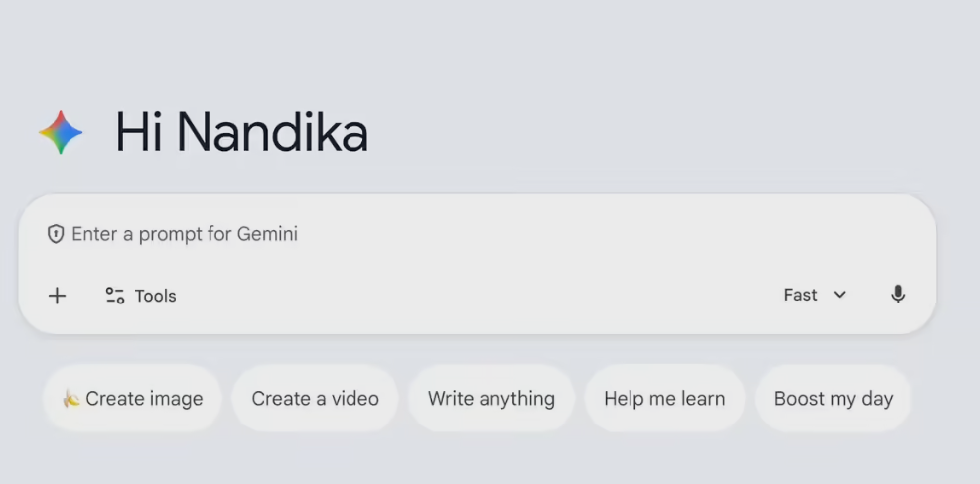Viewport: 980px width, 484px height.
Task: Open the Fast model selector
Action: (x=802, y=295)
